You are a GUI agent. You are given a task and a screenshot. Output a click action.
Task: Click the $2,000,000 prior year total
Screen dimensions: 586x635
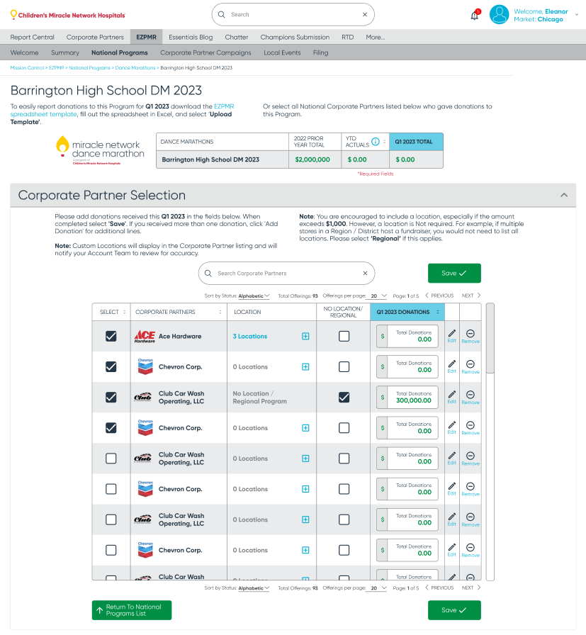312,159
